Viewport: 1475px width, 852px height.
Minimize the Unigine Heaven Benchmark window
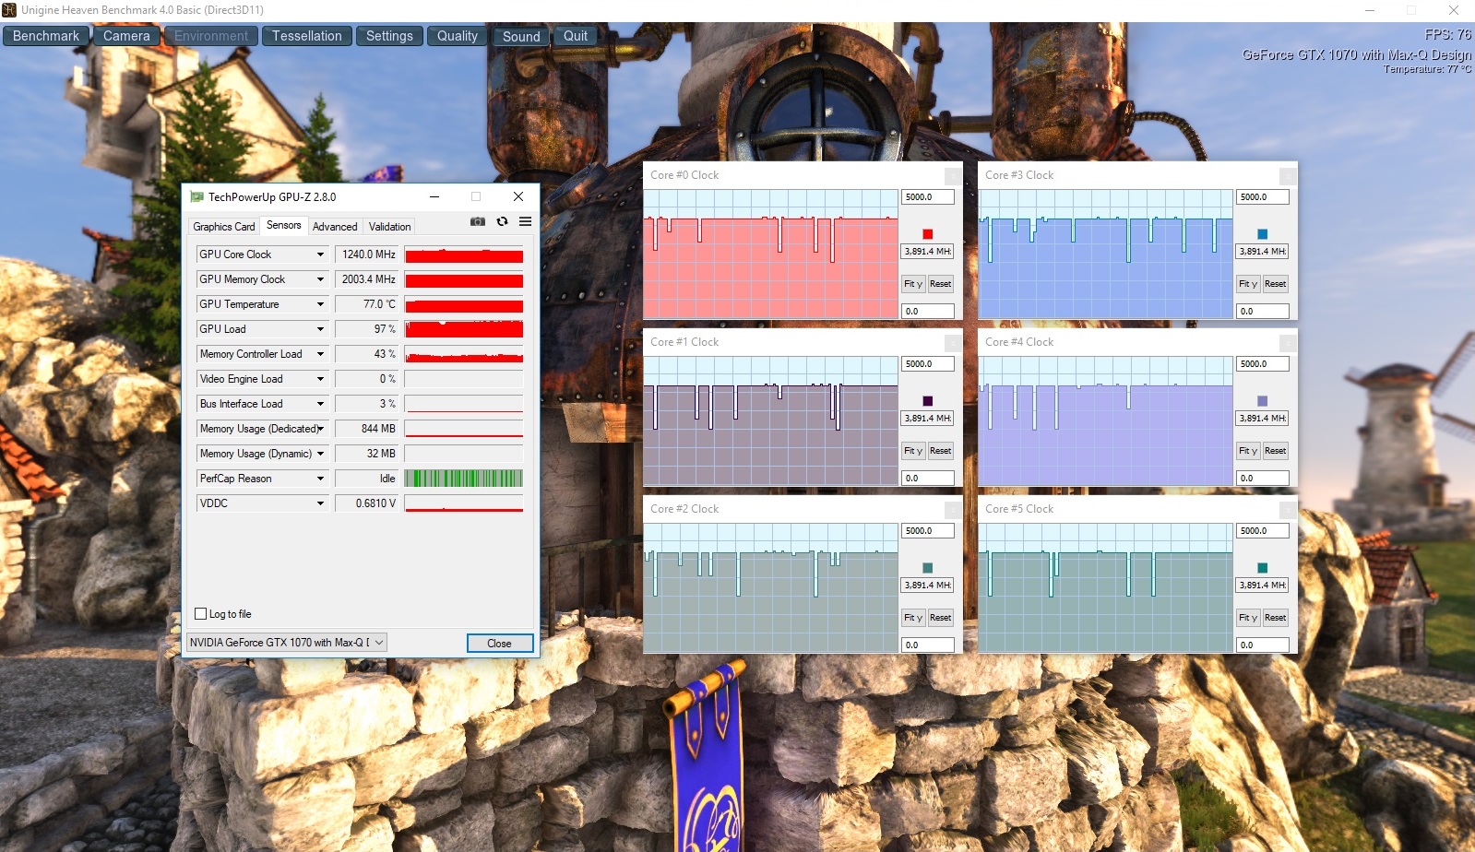(1370, 10)
